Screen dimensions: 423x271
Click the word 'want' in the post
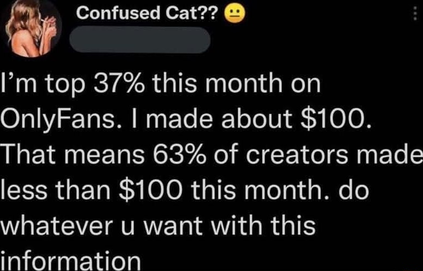click(172, 227)
